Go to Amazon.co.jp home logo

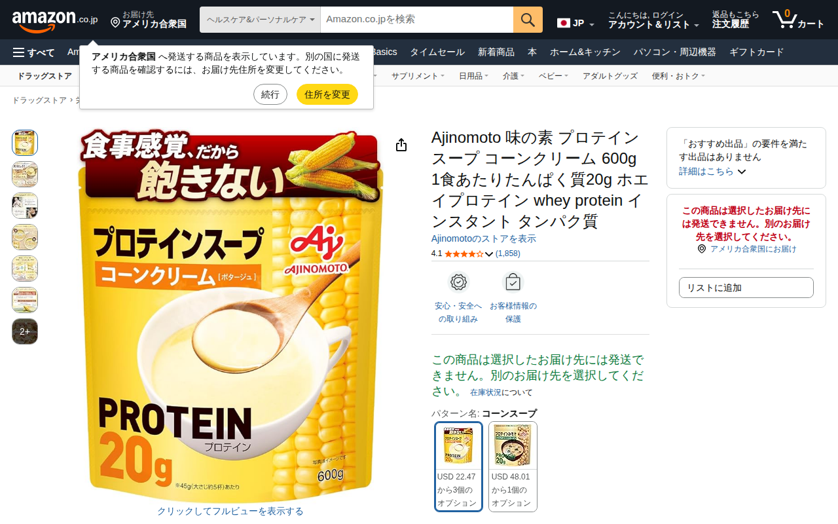55,20
